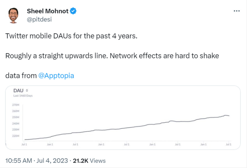Image resolution: width=247 pixels, height=168 pixels.
Task: Click the 10:55 AM · Jul 4, 2023 timestamp
Action: pyautogui.click(x=36, y=161)
